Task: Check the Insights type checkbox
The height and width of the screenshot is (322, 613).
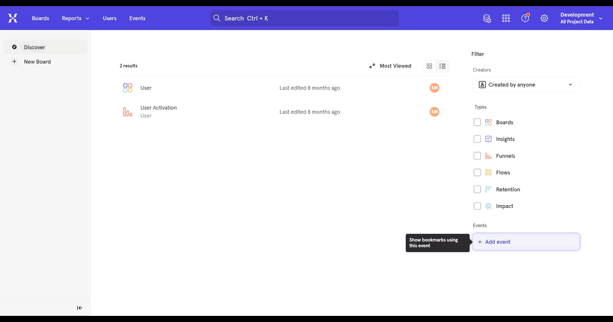Action: (477, 139)
